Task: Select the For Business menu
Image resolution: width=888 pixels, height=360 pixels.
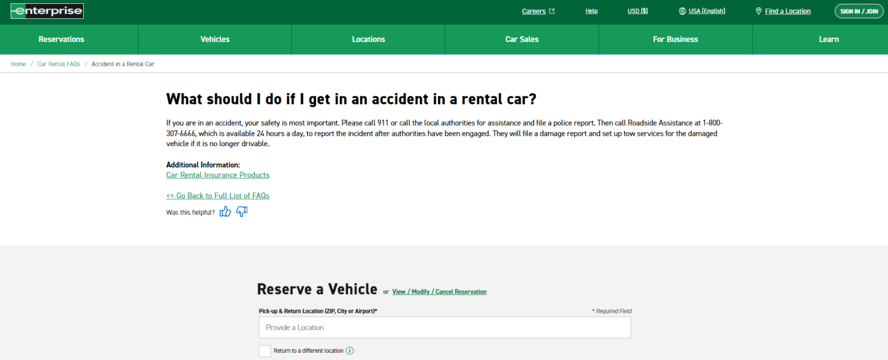Action: pyautogui.click(x=675, y=39)
